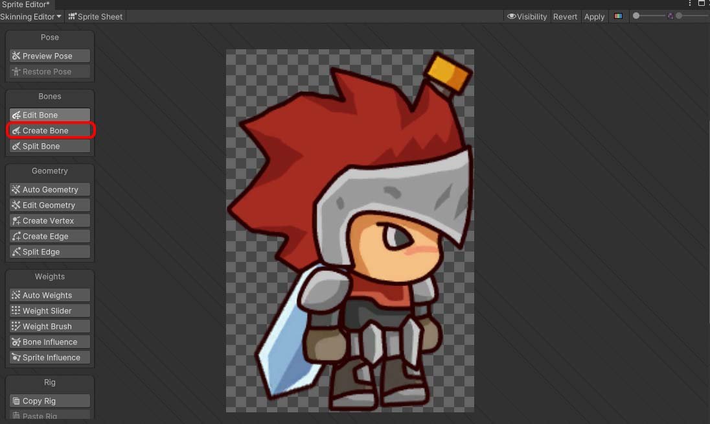Select the Edit Bone tool
The image size is (710, 424).
pos(49,115)
